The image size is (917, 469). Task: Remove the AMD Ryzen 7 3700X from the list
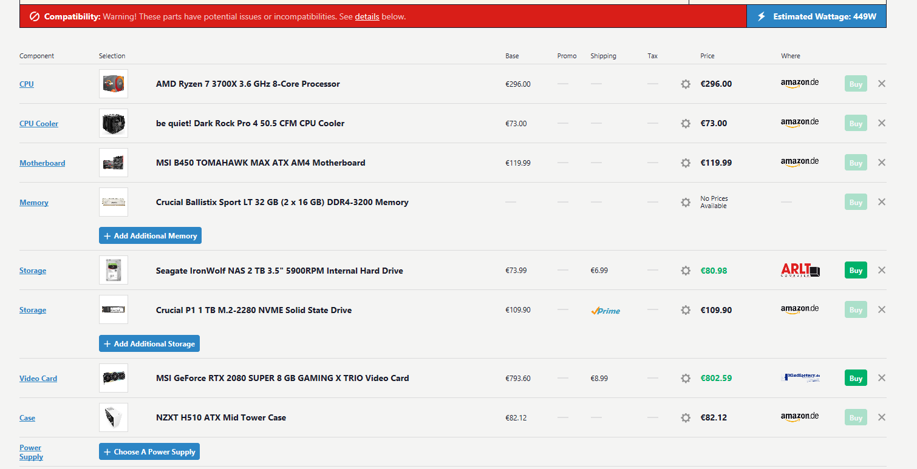tap(882, 84)
